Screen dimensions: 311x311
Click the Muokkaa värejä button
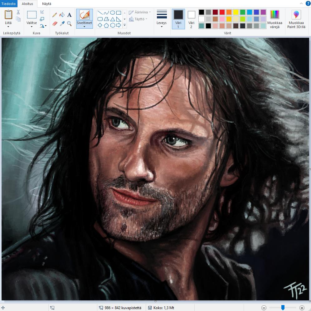(x=275, y=19)
